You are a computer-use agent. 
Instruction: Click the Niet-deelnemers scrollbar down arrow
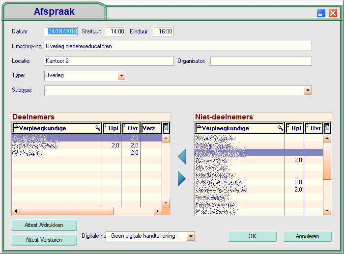tap(327, 211)
